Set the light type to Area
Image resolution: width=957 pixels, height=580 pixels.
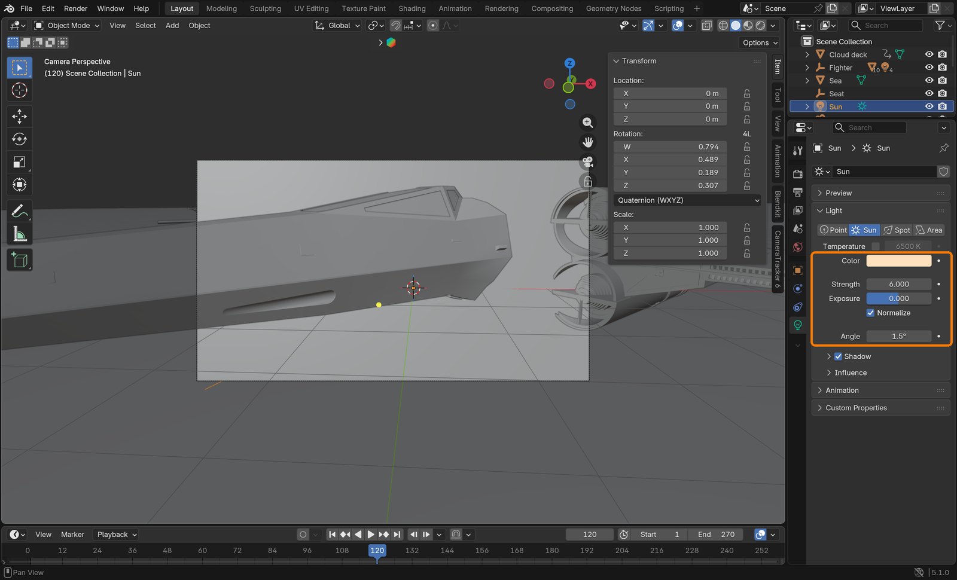pos(929,230)
